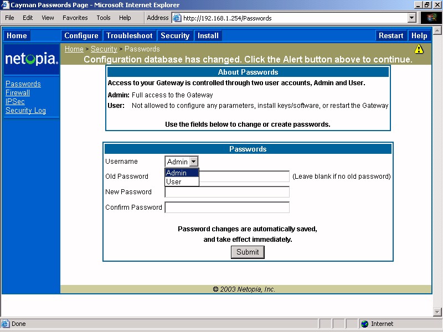Minimize the Internet Explorer window

(419, 5)
